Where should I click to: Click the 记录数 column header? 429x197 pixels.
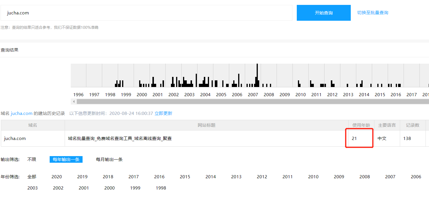413,125
